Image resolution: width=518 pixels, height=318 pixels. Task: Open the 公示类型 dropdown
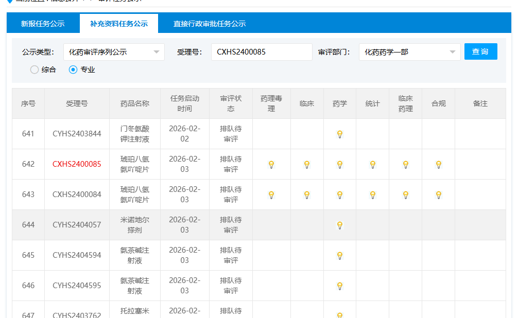(x=114, y=52)
